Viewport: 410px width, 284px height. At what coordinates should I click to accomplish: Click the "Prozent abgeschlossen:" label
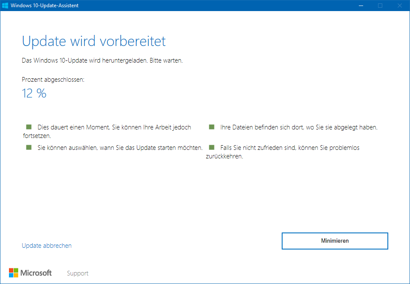[53, 80]
